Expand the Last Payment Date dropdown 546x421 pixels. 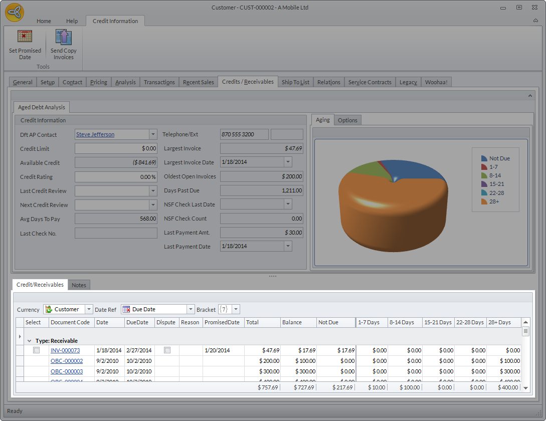click(288, 246)
